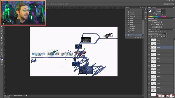Screen dimensions: 175x98
Task: Select the Hand tool
Action: (x=2, y=53)
